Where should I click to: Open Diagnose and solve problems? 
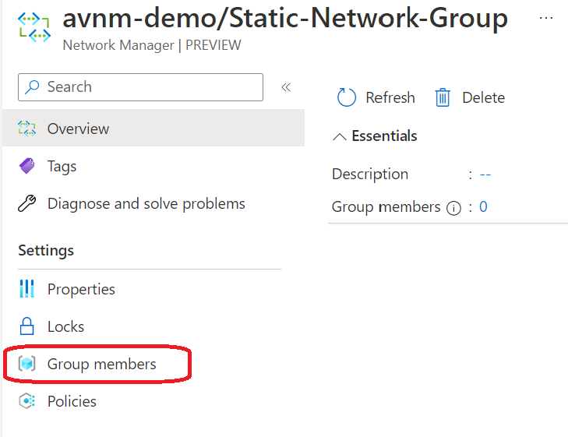click(x=146, y=204)
